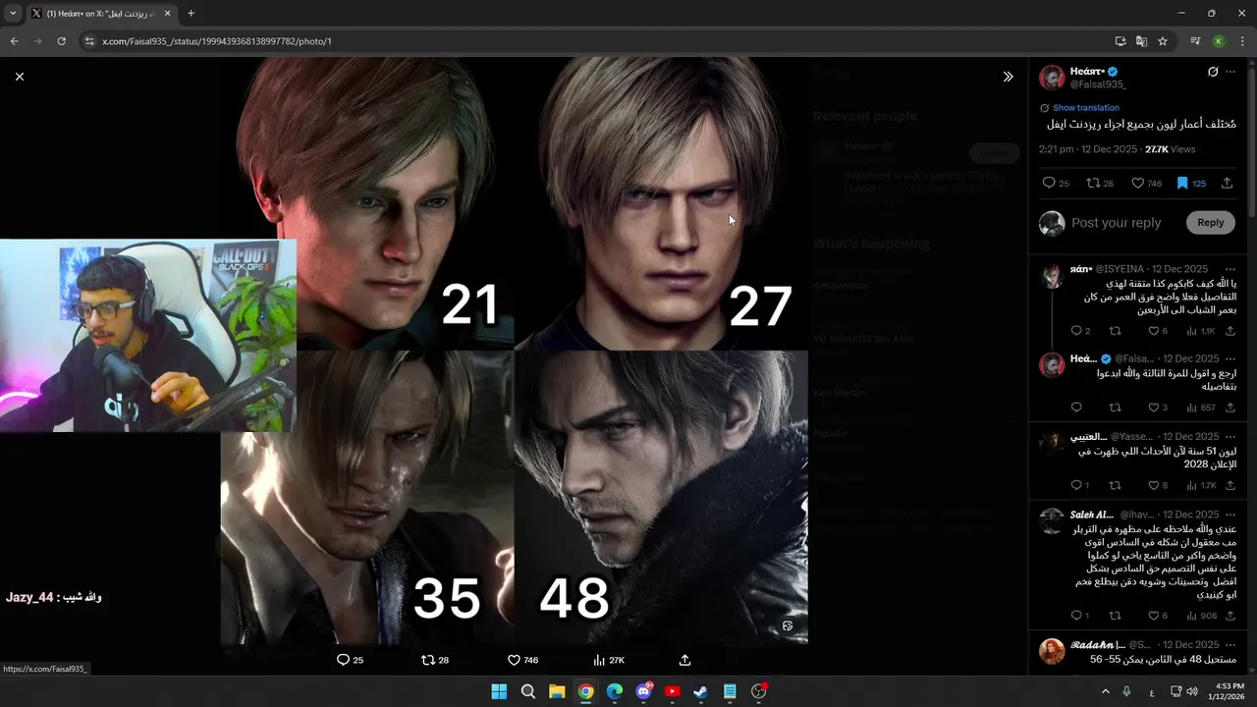
Task: Repost from below photo showing 28
Action: (x=435, y=660)
